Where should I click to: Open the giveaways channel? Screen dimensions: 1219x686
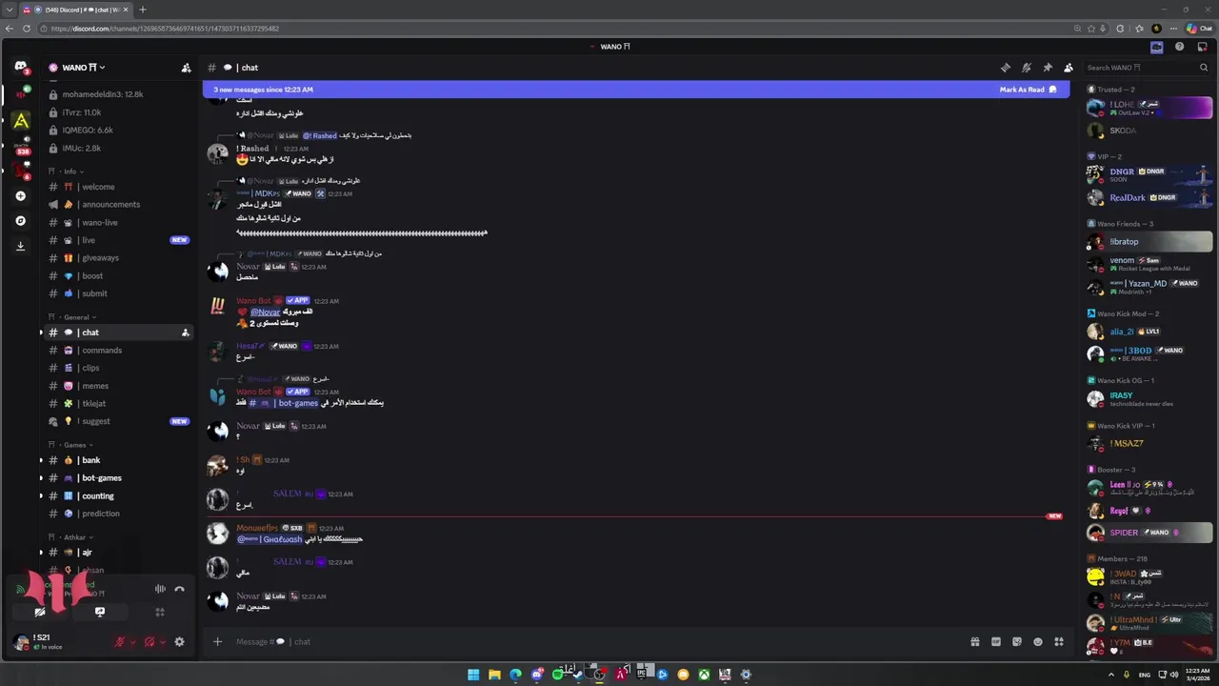[117, 258]
